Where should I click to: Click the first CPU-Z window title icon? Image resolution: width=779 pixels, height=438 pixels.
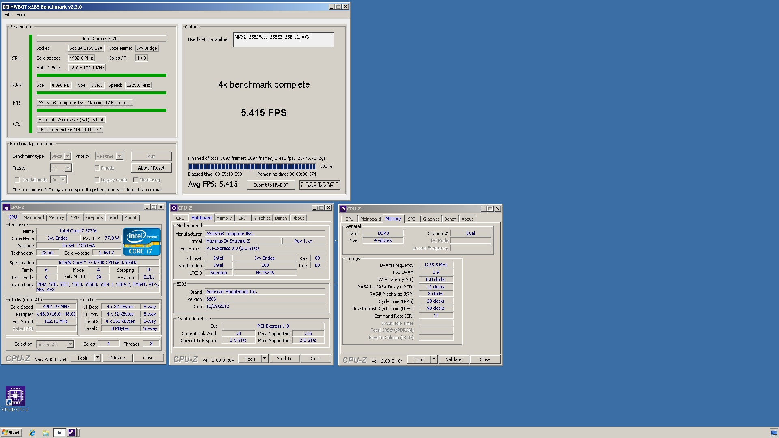6,207
